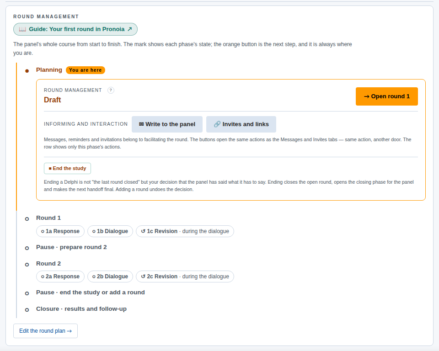This screenshot has height=351, width=439.
Task: Click the Draft status text
Action: (x=52, y=100)
